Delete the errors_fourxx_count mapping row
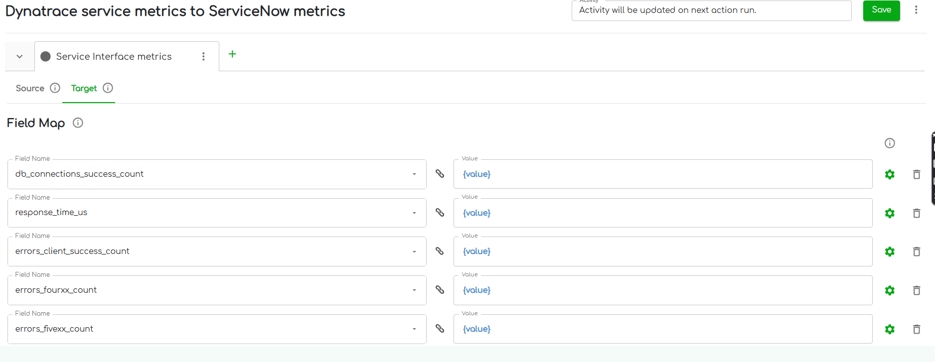 pos(917,290)
